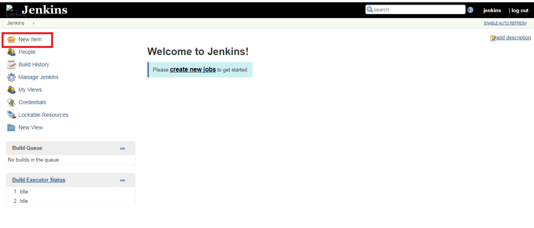Click executor 2 Idle row
Viewport: 534px width, 228px height.
(x=71, y=201)
